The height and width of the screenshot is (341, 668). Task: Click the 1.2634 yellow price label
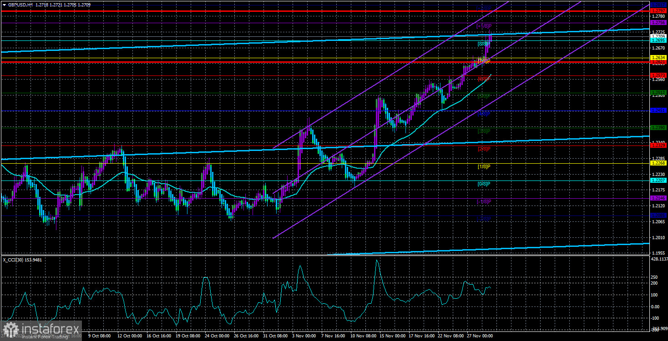point(658,58)
